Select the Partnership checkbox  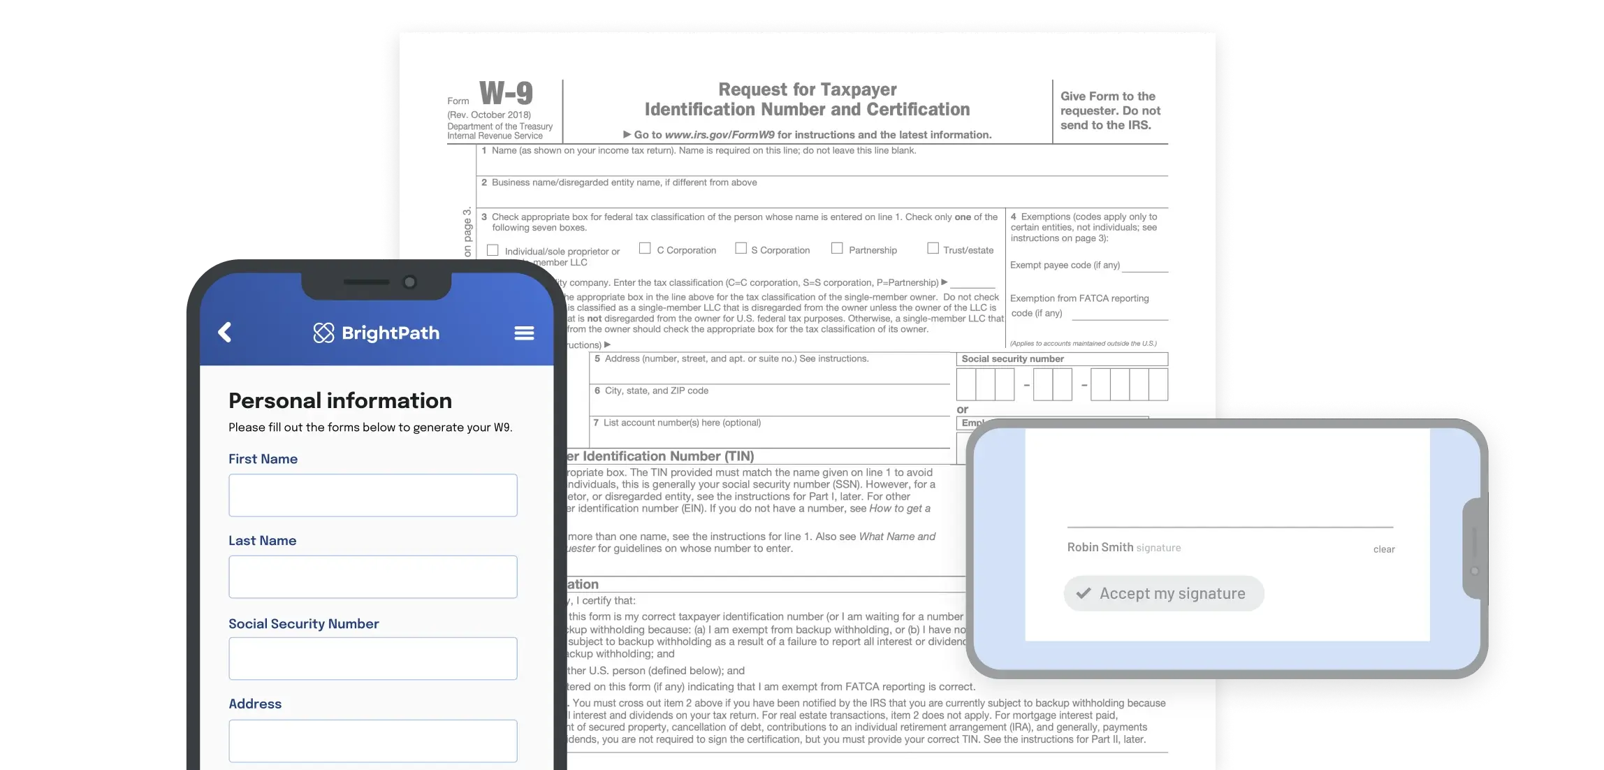point(836,249)
